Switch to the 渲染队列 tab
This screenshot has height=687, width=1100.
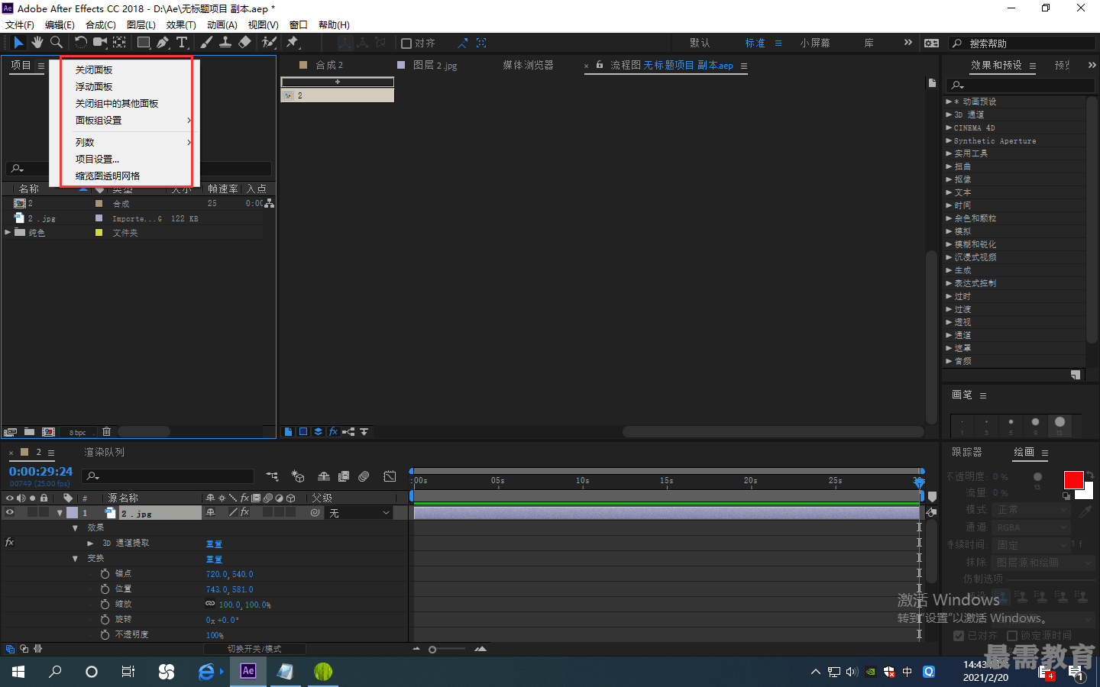(104, 452)
